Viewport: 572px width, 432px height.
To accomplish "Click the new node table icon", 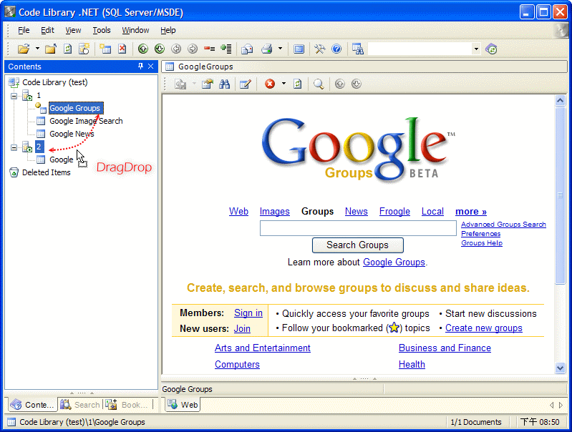I will pos(105,49).
